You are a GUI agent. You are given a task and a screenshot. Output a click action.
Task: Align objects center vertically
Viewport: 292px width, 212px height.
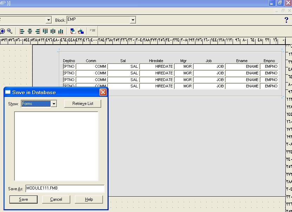coord(53,31)
